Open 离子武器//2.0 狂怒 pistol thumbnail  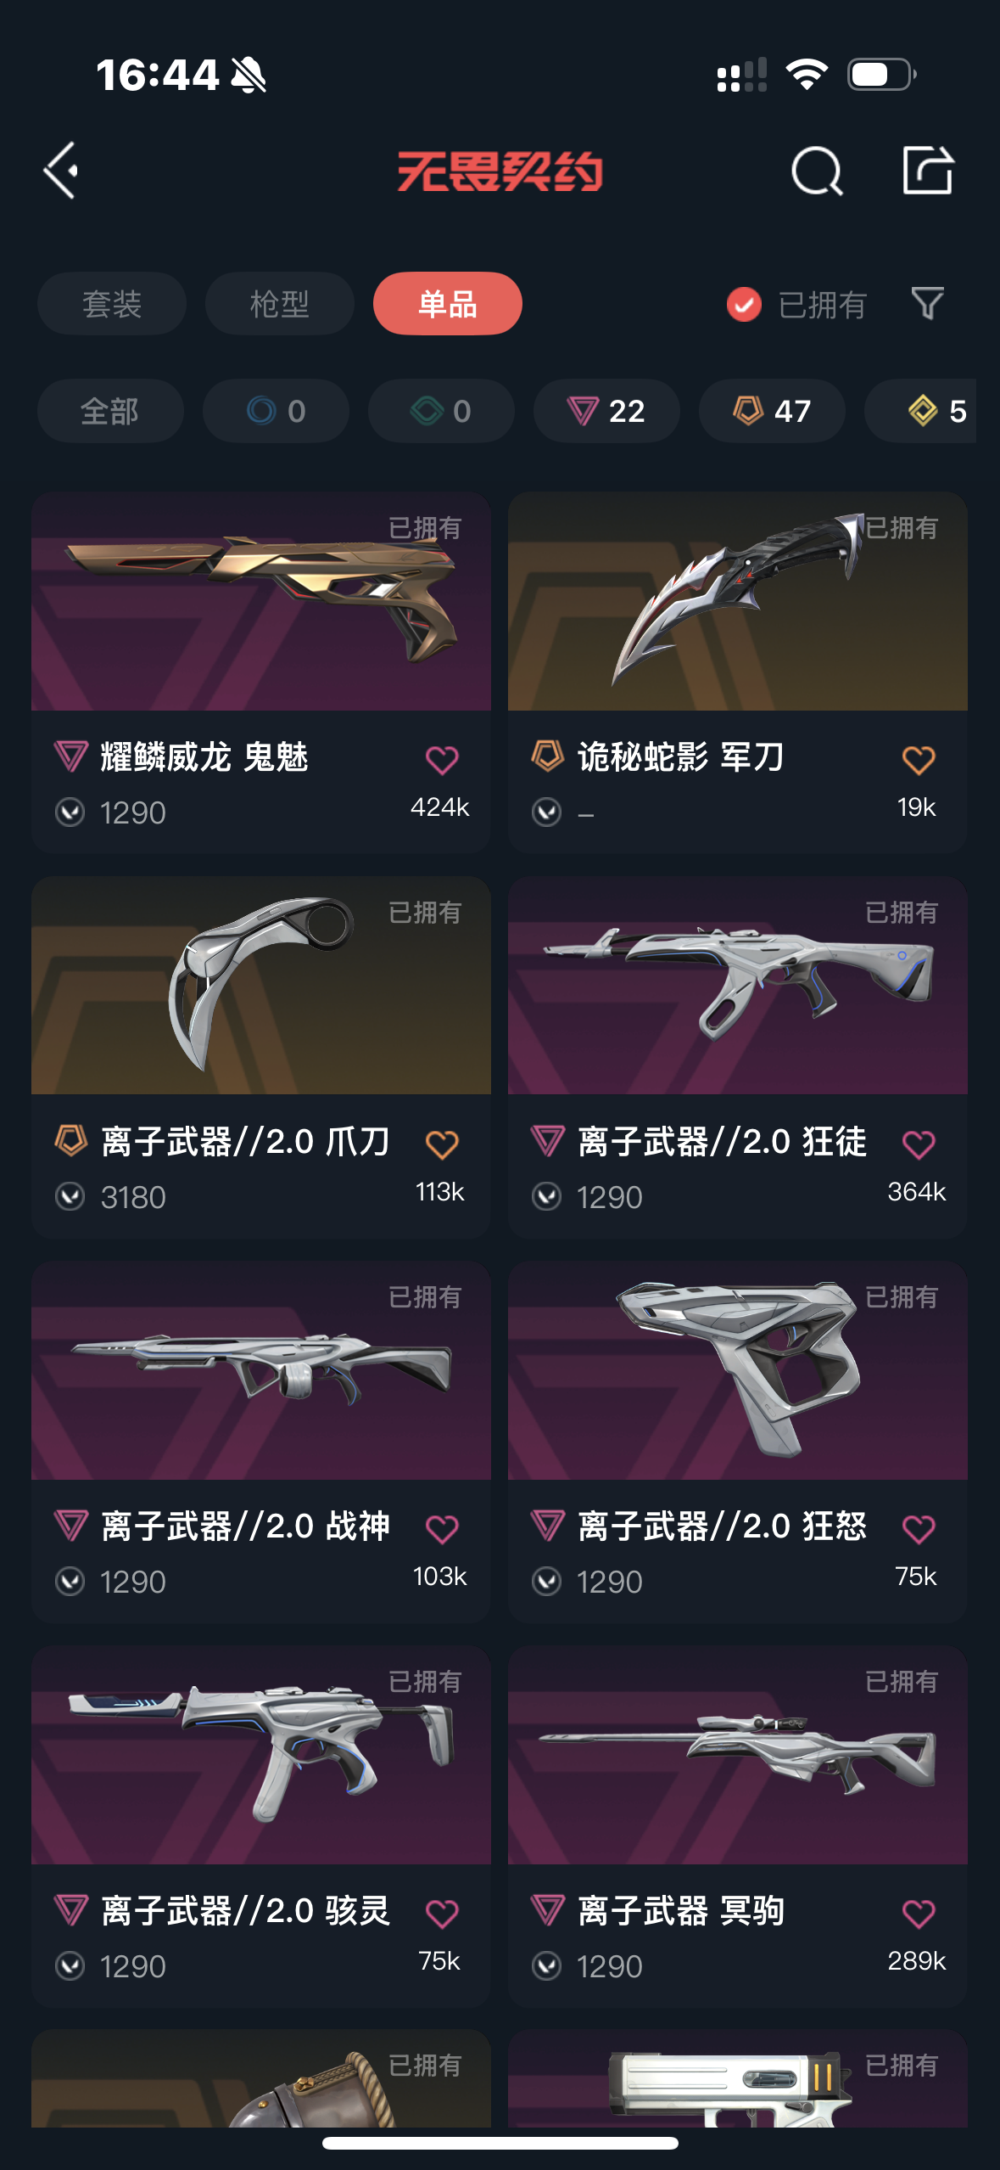coord(738,1370)
